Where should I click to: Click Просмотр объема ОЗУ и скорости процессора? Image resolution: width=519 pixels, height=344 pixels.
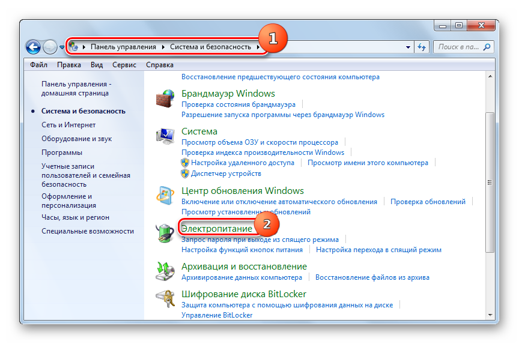[x=260, y=142]
